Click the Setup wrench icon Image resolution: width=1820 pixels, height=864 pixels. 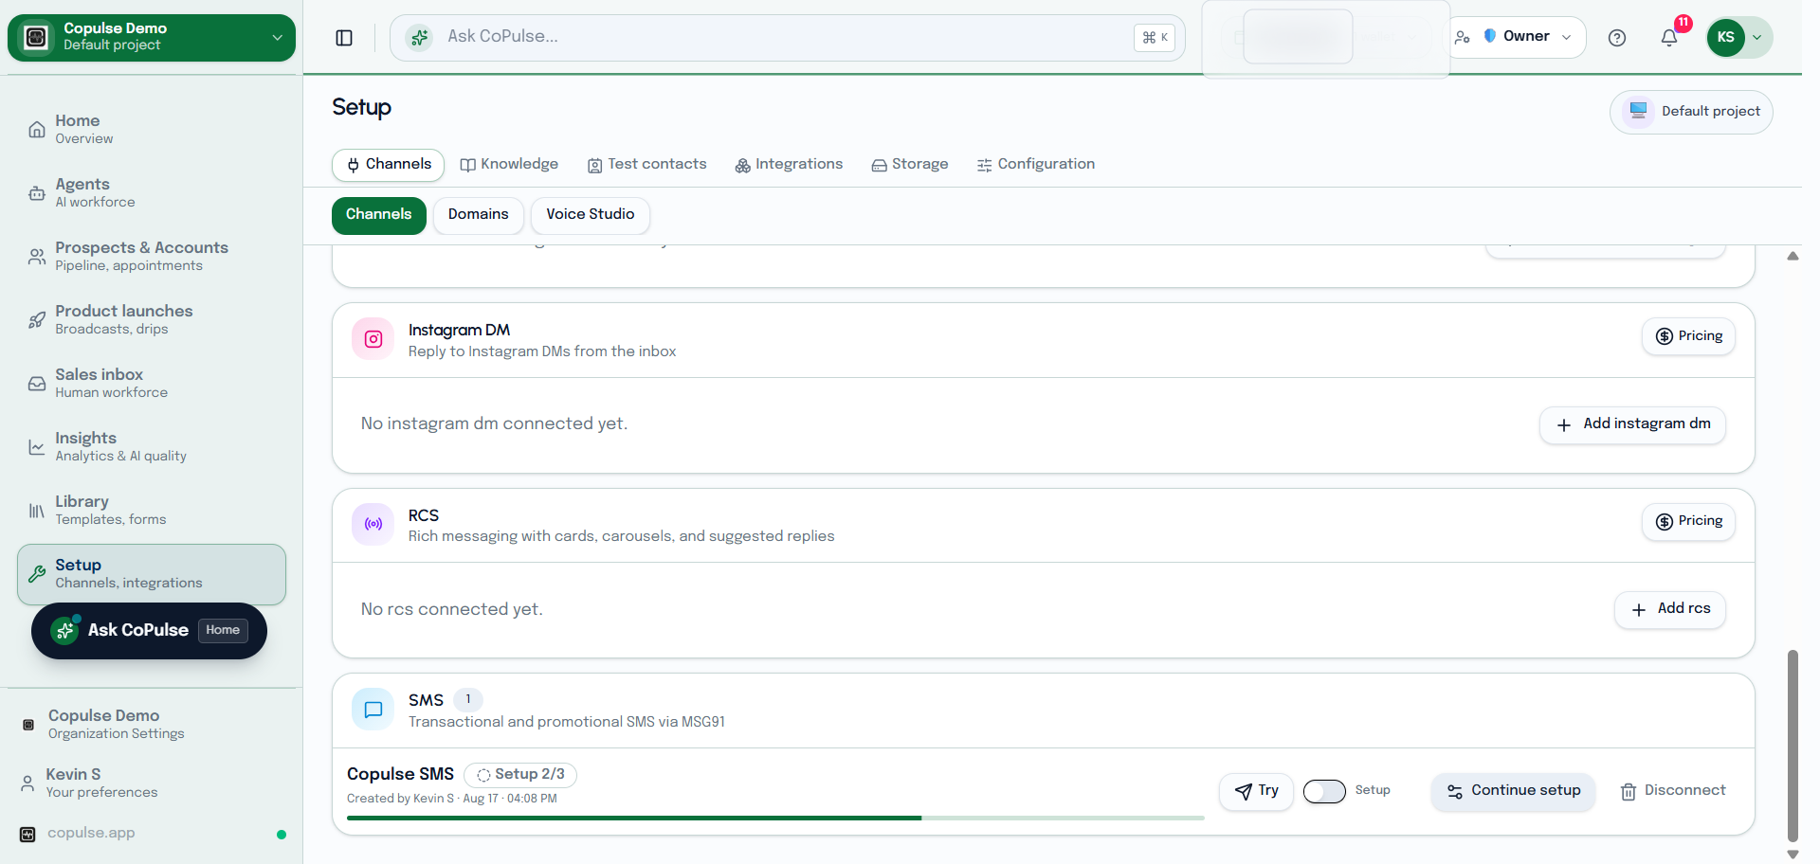tap(36, 574)
